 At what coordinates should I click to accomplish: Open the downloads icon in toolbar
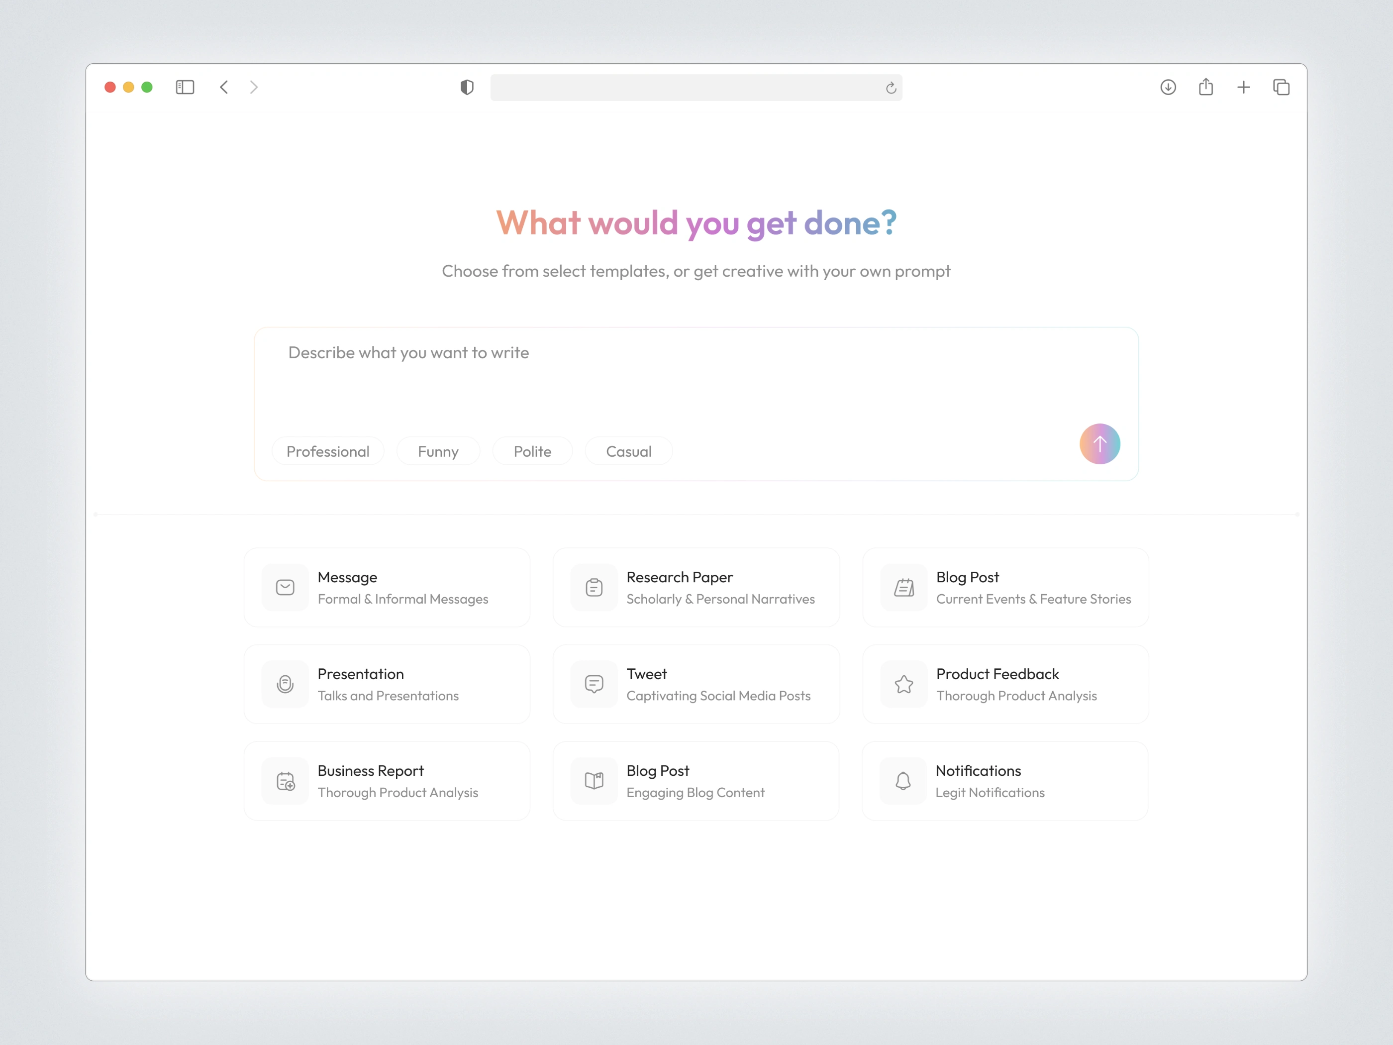click(x=1168, y=87)
